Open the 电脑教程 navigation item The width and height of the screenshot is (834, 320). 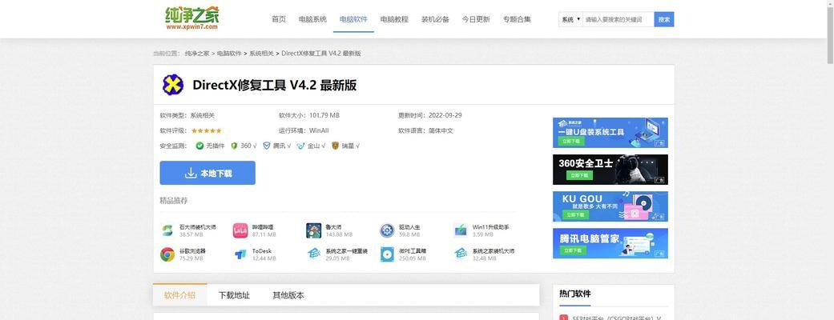394,19
